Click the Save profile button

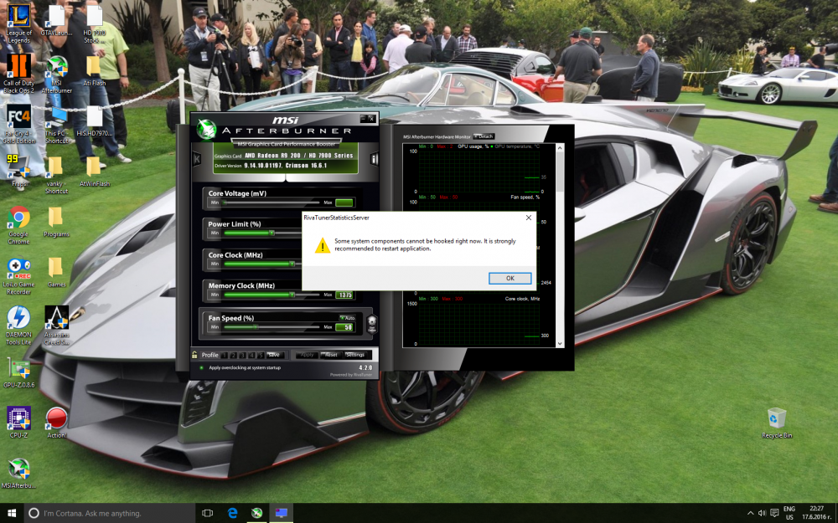click(275, 355)
